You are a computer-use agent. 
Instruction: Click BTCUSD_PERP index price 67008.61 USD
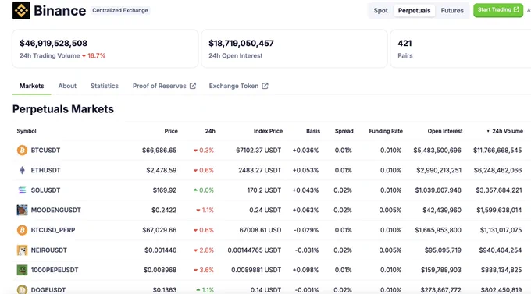click(x=260, y=230)
